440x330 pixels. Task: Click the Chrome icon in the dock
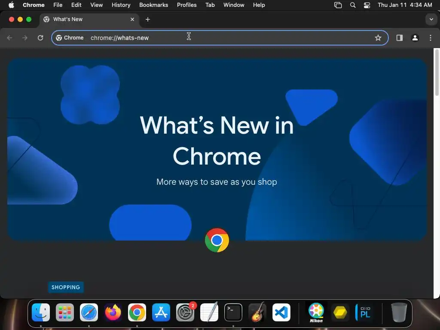tap(137, 312)
